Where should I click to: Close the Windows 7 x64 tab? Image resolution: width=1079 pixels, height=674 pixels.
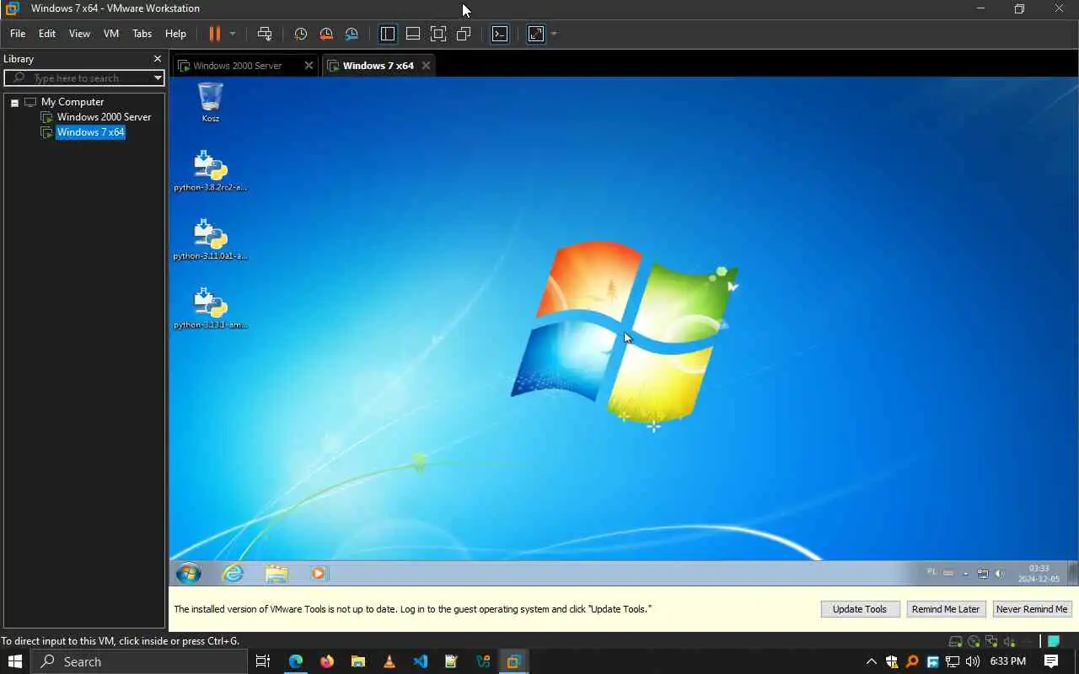pos(426,66)
